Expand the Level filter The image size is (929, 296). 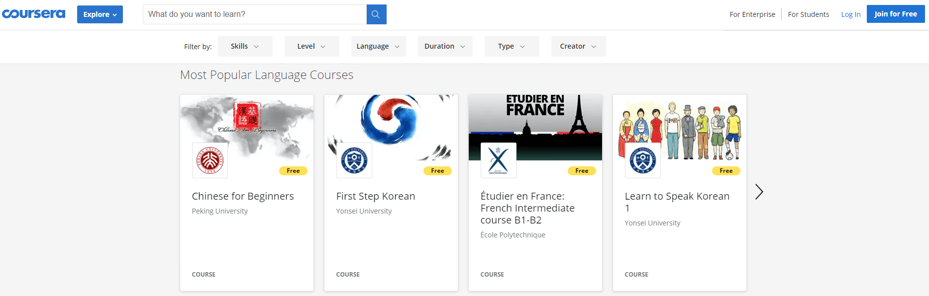pos(312,46)
